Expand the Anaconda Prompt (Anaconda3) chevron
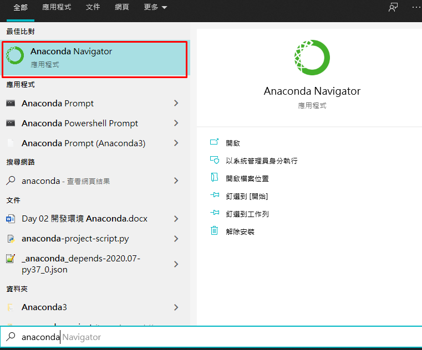Image resolution: width=422 pixels, height=350 pixels. [x=176, y=143]
